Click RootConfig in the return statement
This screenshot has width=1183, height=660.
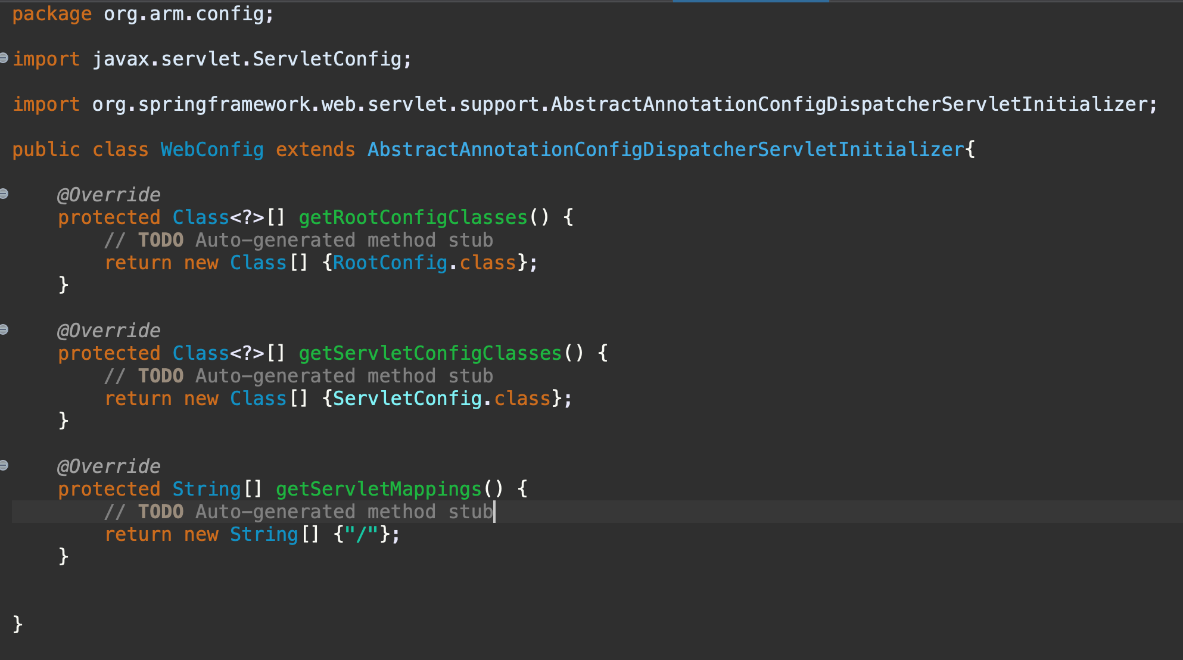pyautogui.click(x=390, y=263)
